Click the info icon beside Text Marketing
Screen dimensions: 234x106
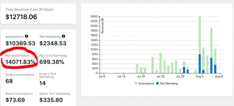click(x=64, y=36)
